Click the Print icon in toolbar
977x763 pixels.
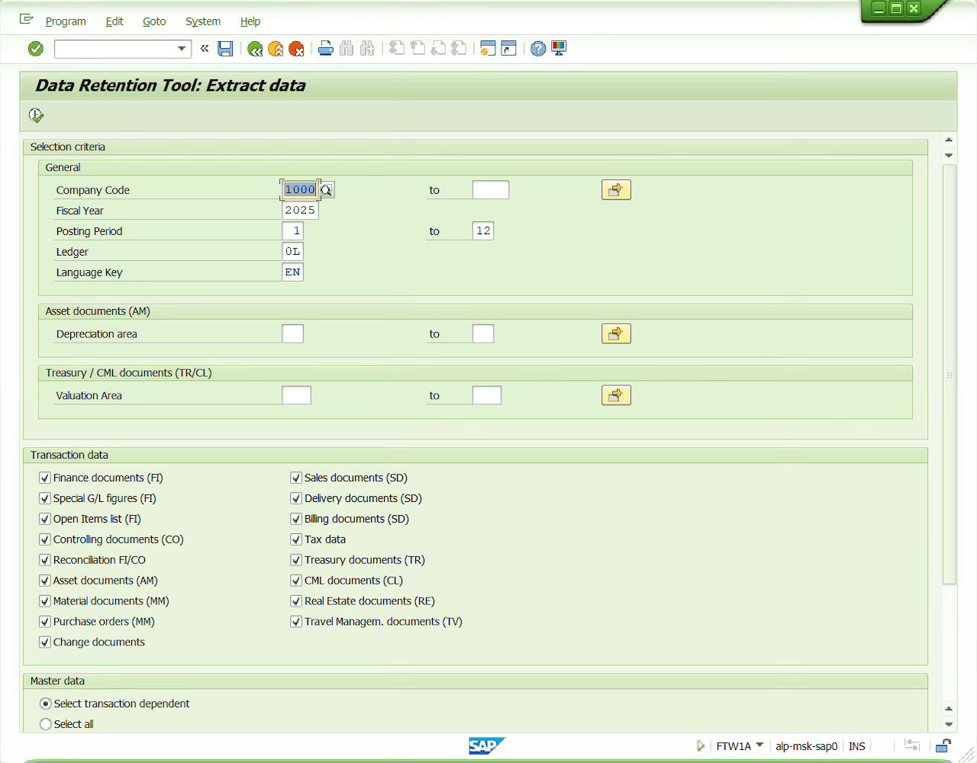[x=326, y=49]
